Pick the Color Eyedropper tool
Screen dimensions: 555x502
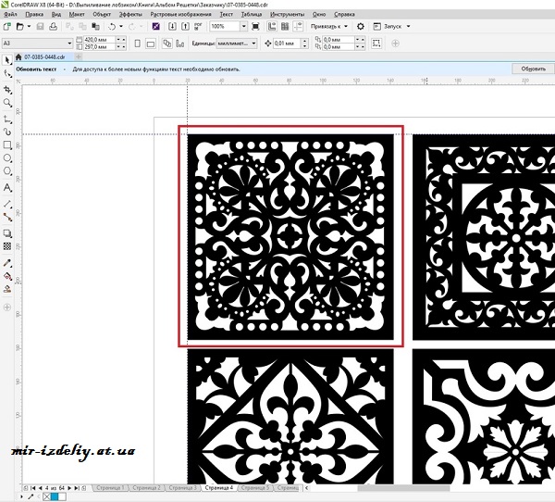tap(7, 261)
